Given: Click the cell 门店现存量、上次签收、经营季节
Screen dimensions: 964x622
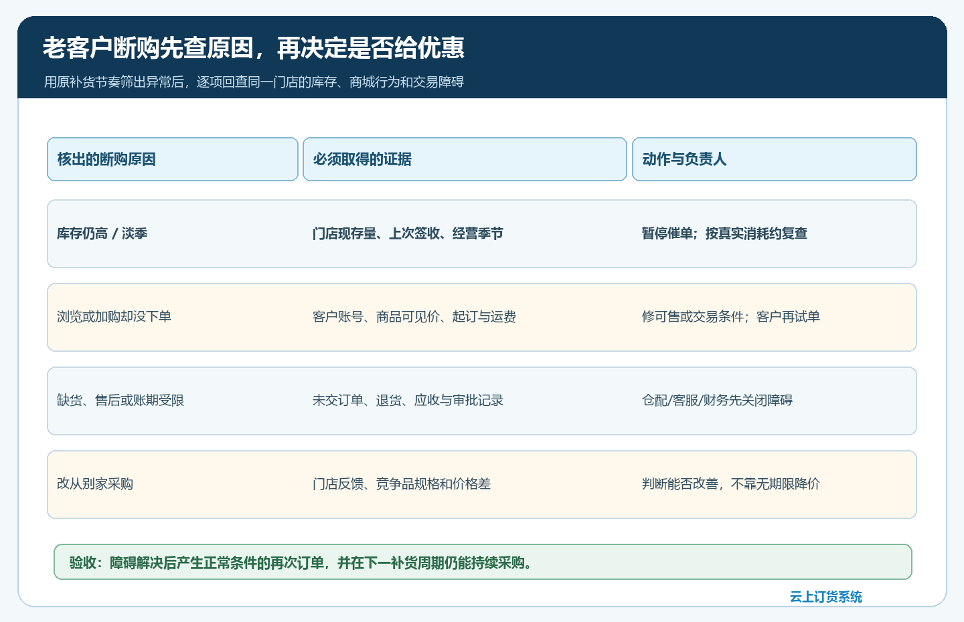Looking at the screenshot, I should [408, 233].
